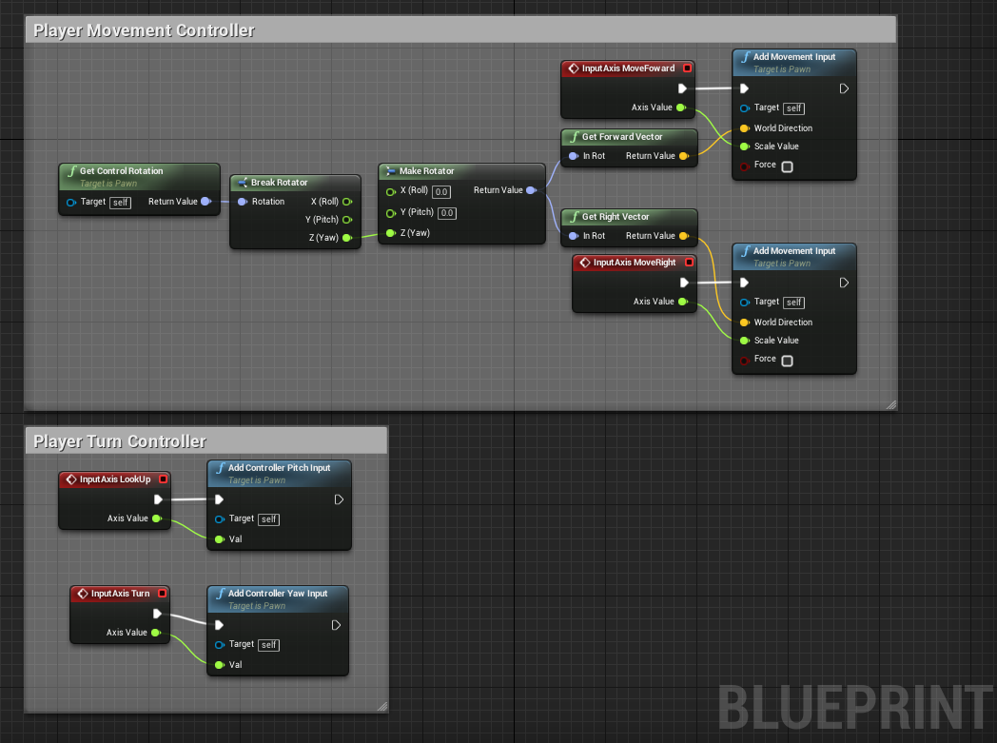Click Make Rotator Y (Pitch) input pin
Viewport: 997px width, 743px height.
[x=391, y=213]
